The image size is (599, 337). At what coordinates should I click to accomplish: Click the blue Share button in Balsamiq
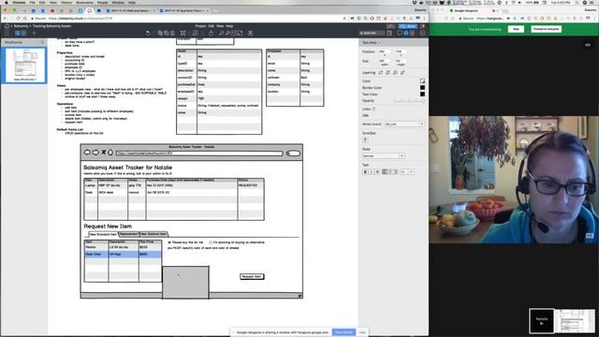(x=408, y=26)
